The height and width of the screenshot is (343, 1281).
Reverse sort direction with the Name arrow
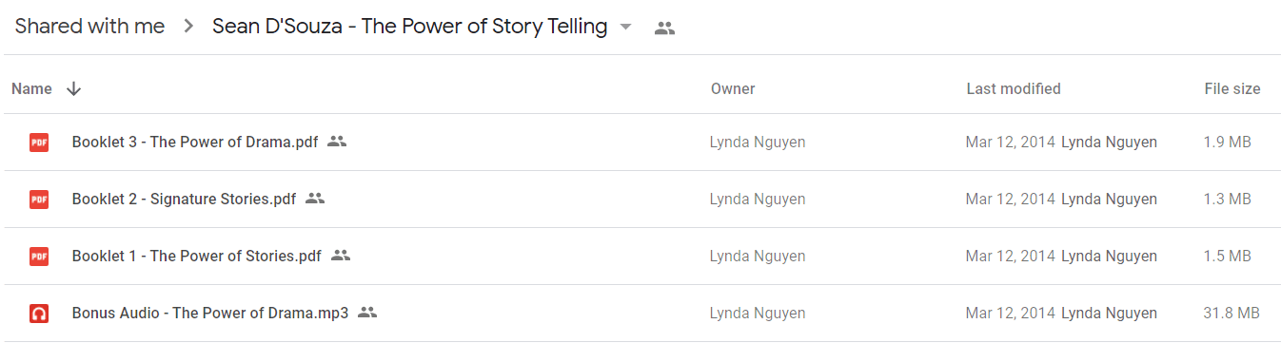73,88
